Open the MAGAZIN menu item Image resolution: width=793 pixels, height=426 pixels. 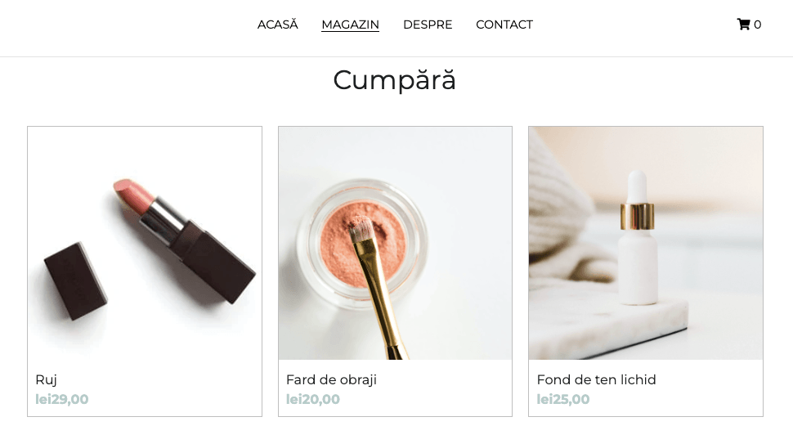pos(350,25)
